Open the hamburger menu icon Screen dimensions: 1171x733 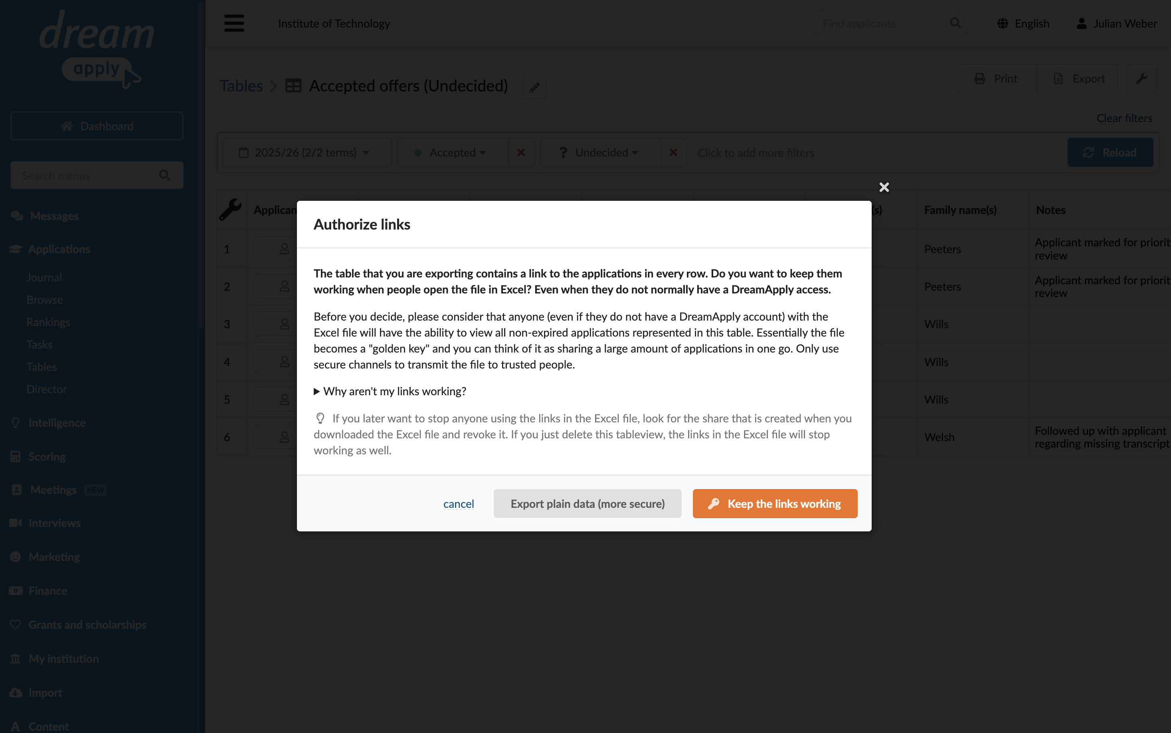point(234,23)
